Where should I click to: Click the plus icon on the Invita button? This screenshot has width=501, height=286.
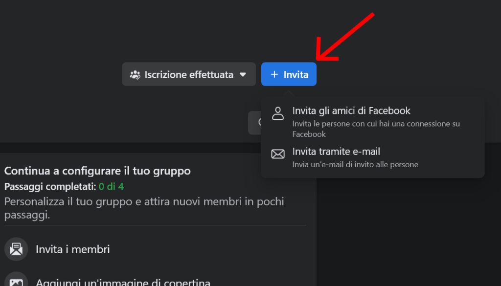274,74
